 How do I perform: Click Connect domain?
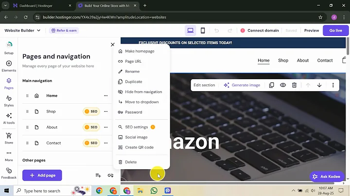pyautogui.click(x=260, y=31)
